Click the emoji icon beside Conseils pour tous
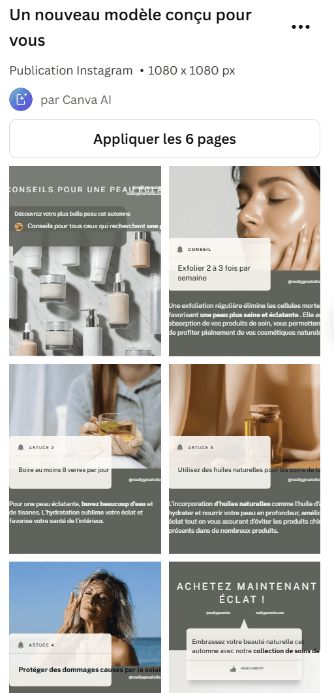The width and height of the screenshot is (334, 693). (x=18, y=226)
